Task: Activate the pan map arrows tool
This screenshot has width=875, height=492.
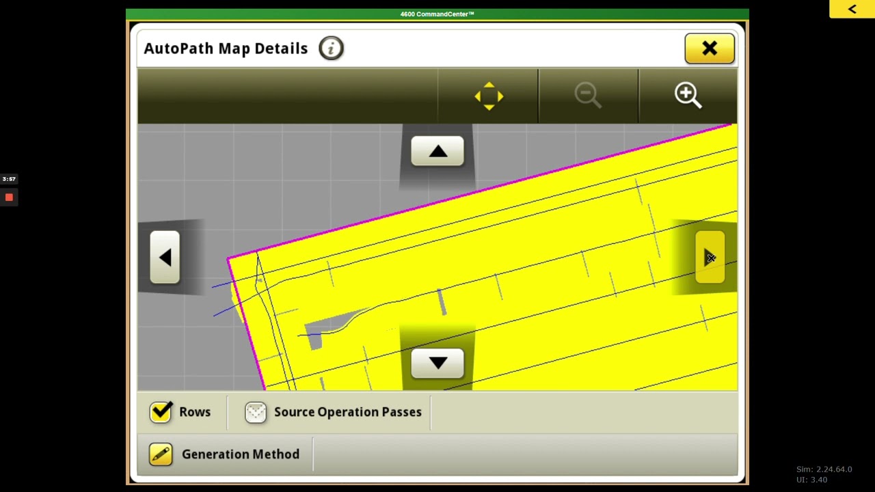Action: pos(489,96)
